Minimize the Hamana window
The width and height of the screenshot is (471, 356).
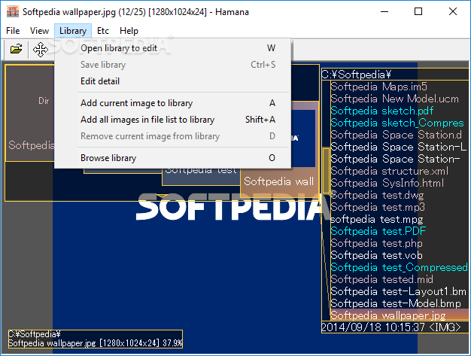384,12
